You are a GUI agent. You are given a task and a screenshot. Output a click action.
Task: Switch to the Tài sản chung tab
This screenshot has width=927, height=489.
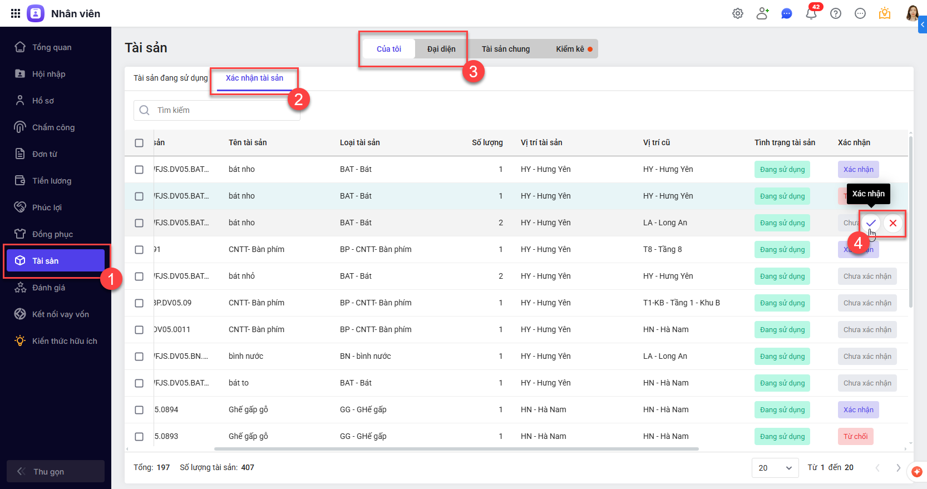coord(505,49)
